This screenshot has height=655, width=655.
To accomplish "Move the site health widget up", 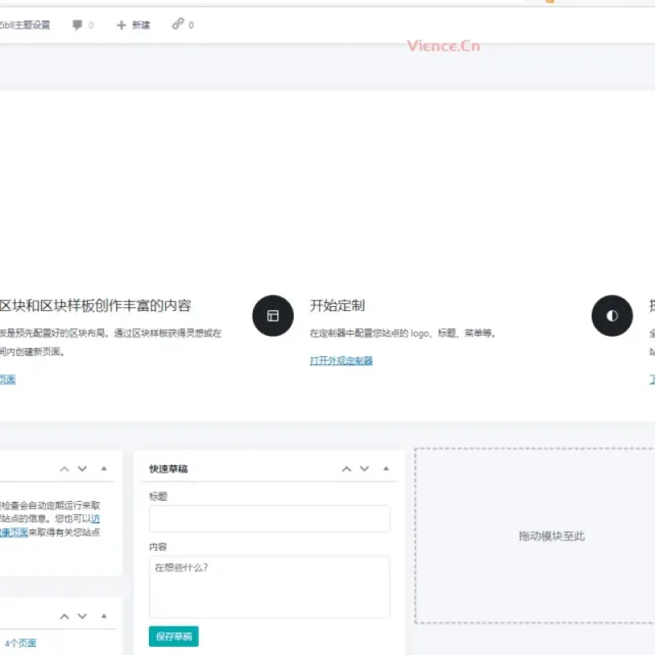I will click(65, 468).
